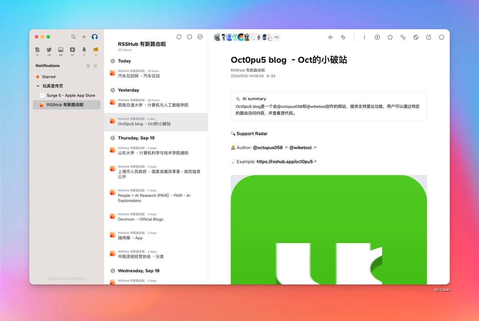Image resolution: width=479 pixels, height=321 pixels.
Task: Switch to the Videos view showing 37
Action: tap(72, 52)
